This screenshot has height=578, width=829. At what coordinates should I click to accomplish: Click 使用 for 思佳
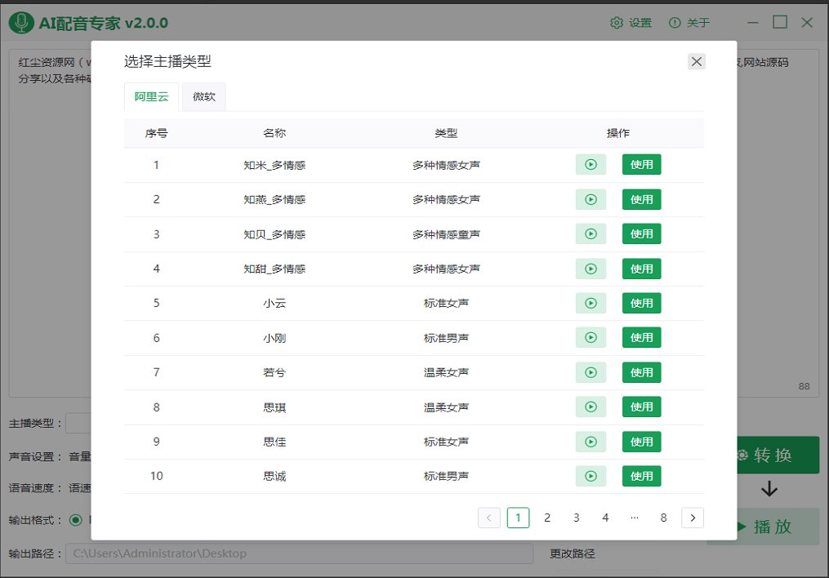click(x=641, y=442)
